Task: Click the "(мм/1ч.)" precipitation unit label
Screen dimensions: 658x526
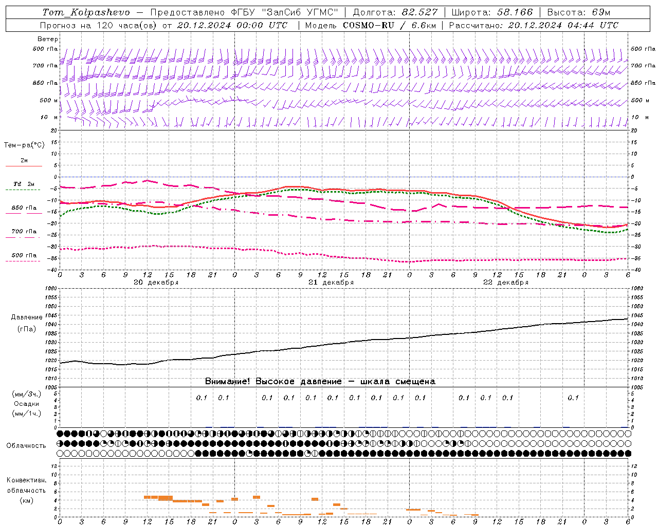Action: 27,414
